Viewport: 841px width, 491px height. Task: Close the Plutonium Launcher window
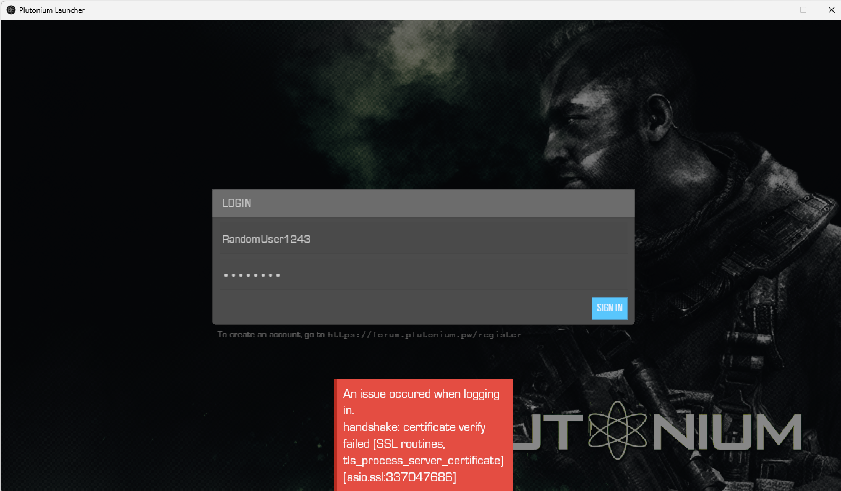pos(831,10)
